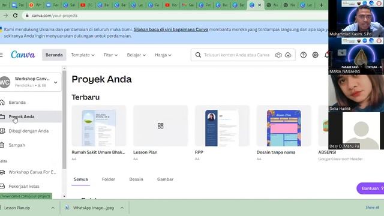Click the camera search icon in the search bar
384x216 pixels.
coord(278,55)
